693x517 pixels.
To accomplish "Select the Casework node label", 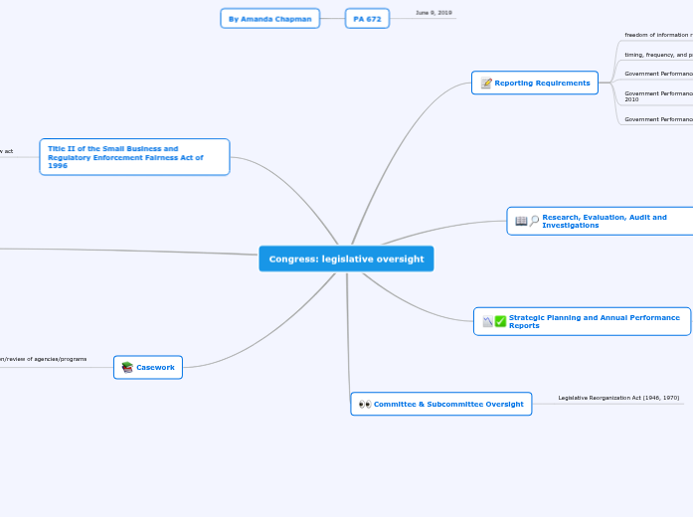I will (155, 368).
